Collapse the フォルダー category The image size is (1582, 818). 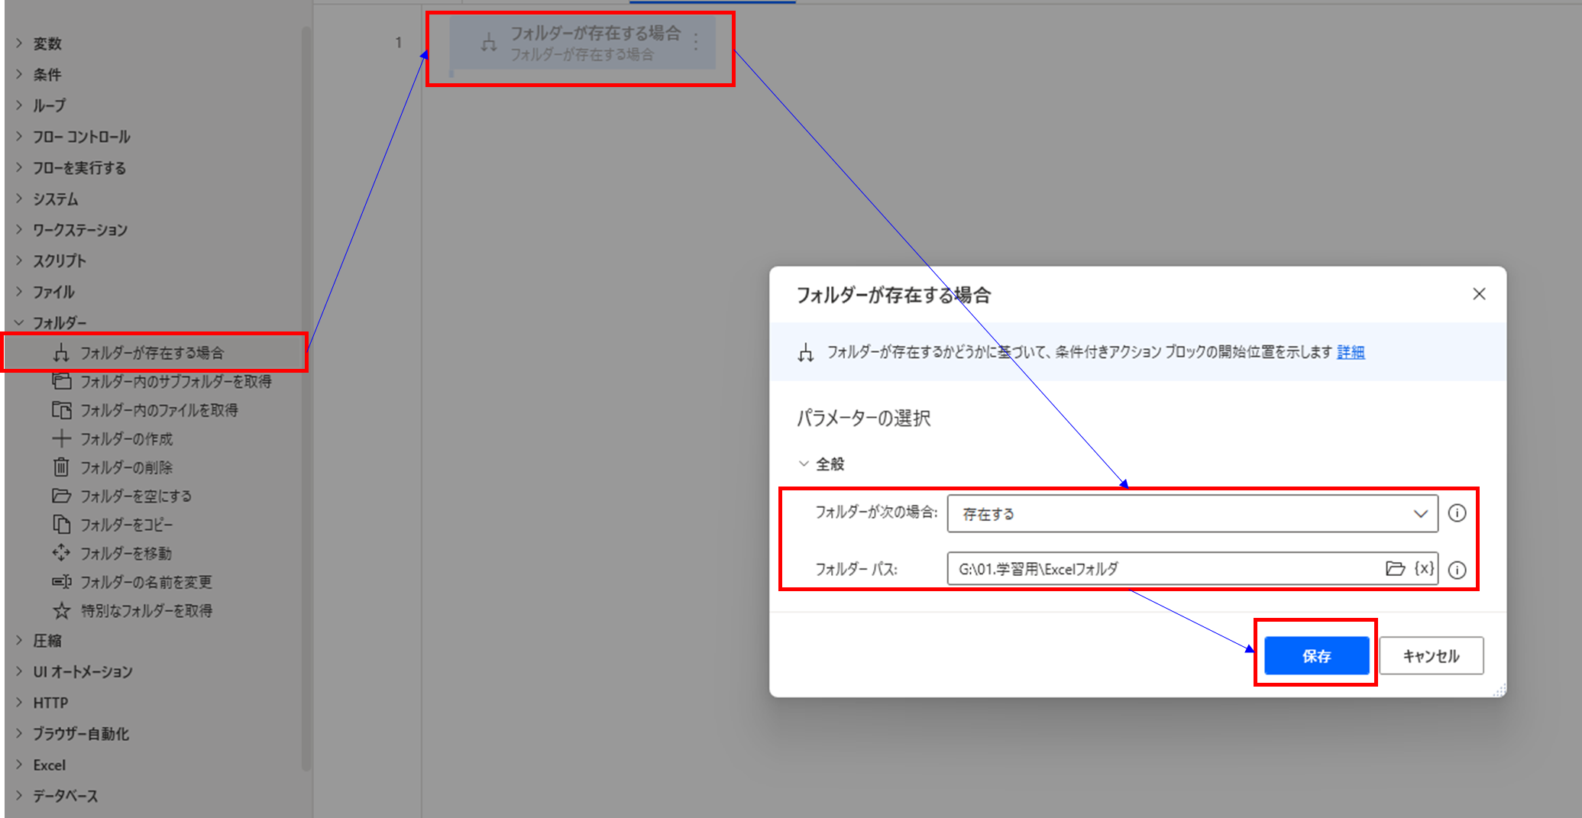click(x=19, y=322)
